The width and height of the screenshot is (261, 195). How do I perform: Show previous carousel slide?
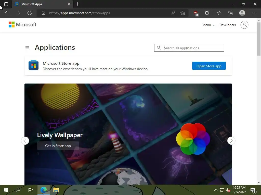[25, 141]
